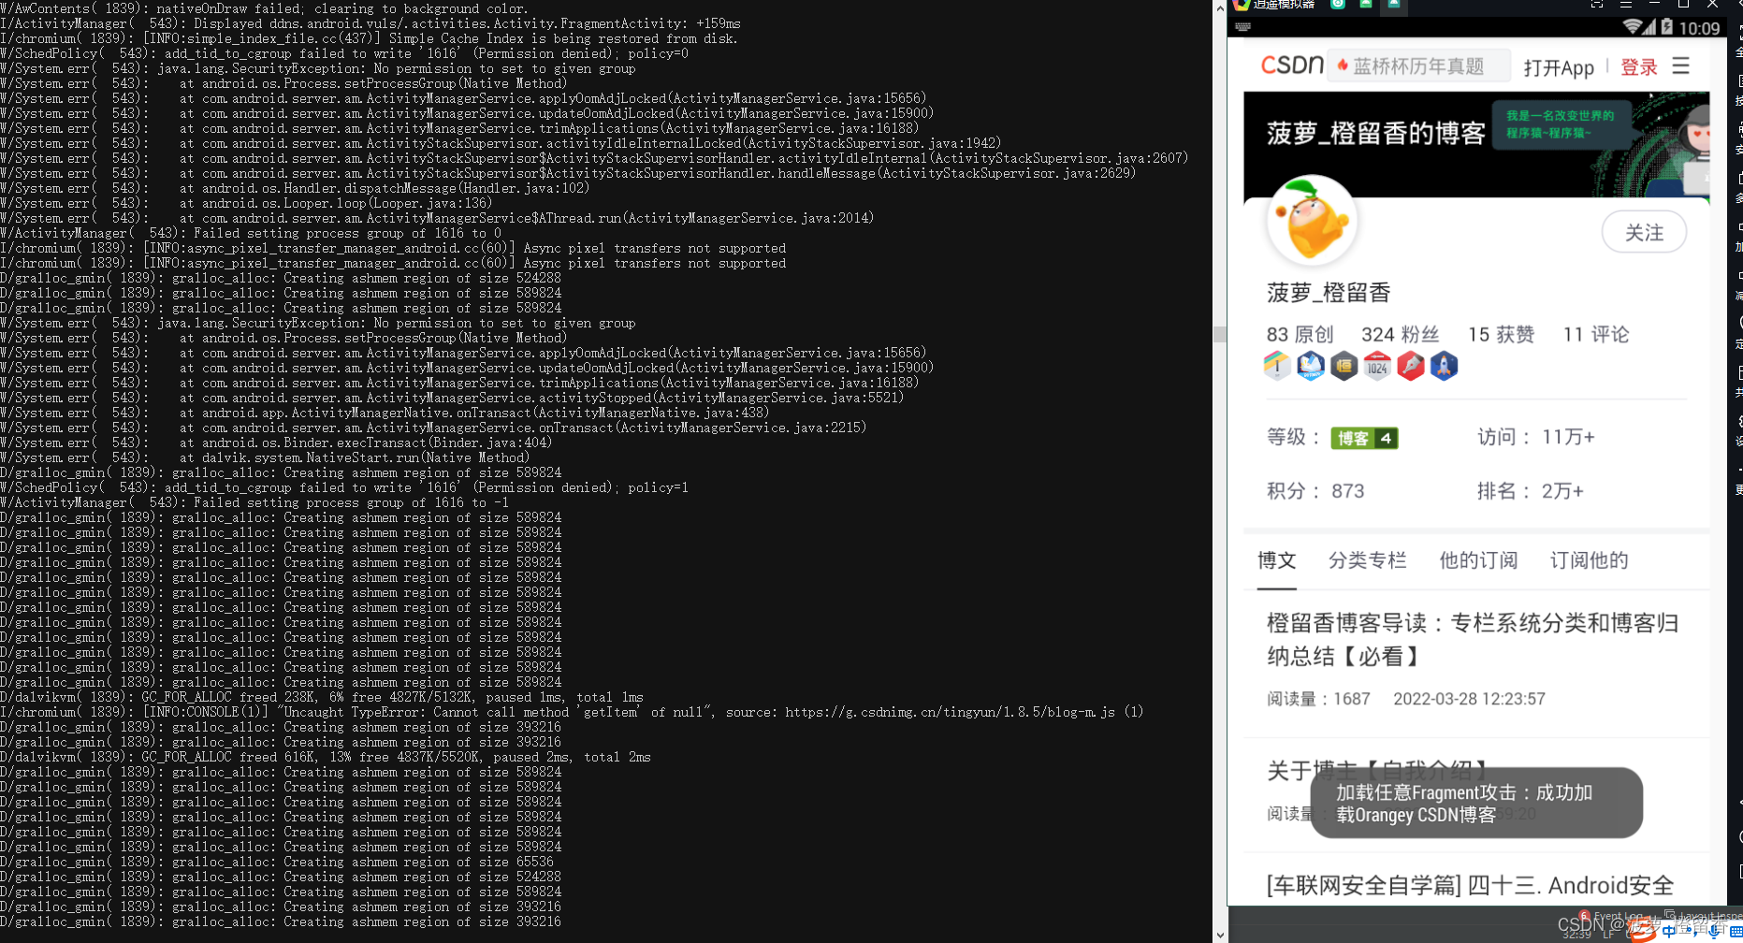Click the 83 原创 count
This screenshot has height=943, width=1743.
(1300, 335)
